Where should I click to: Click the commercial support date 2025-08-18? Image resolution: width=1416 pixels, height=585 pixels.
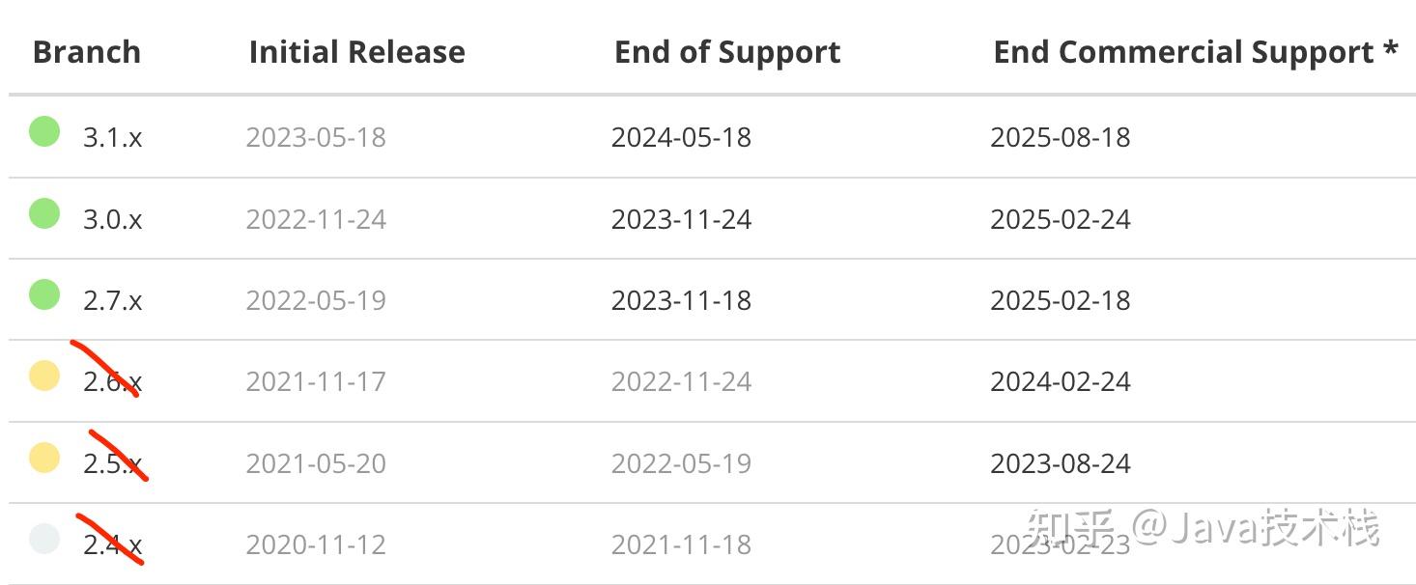1060,138
